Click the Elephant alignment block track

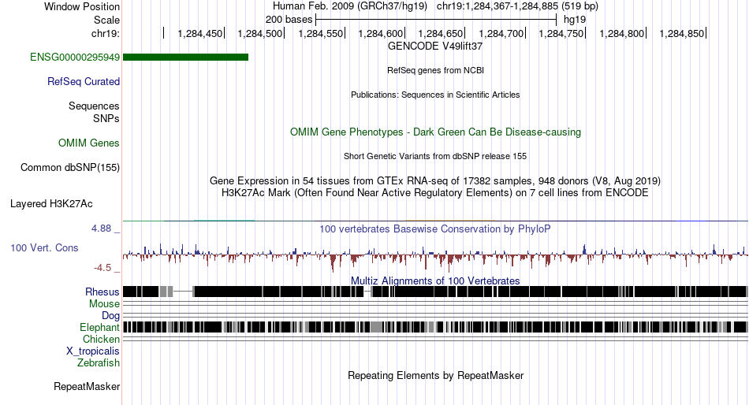click(x=435, y=327)
